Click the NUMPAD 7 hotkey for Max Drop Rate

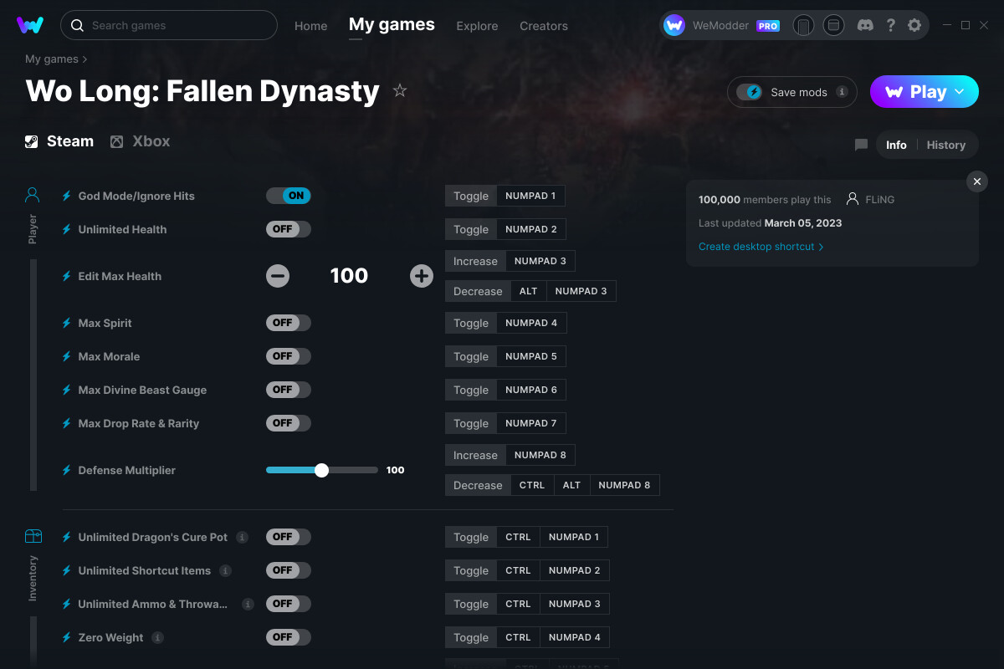tap(531, 423)
